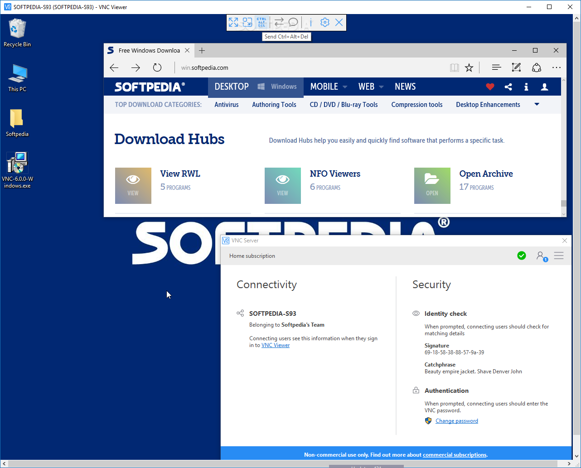Open the Open Archive hub link
This screenshot has height=468, width=581.
click(x=486, y=174)
